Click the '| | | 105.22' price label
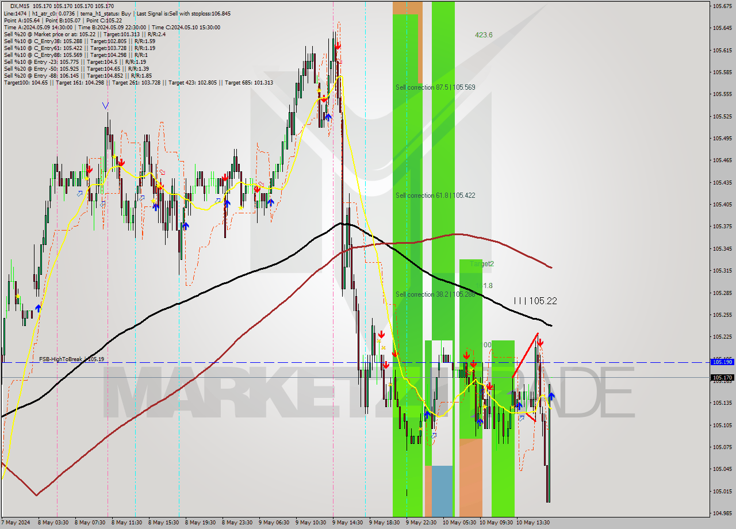Screen dimensions: 736x529 535,301
